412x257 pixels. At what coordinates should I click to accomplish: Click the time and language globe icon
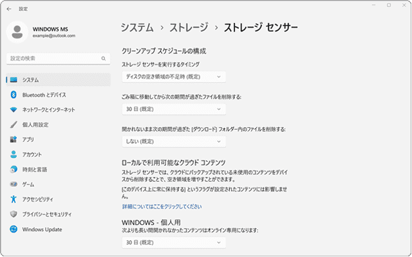pyautogui.click(x=14, y=170)
